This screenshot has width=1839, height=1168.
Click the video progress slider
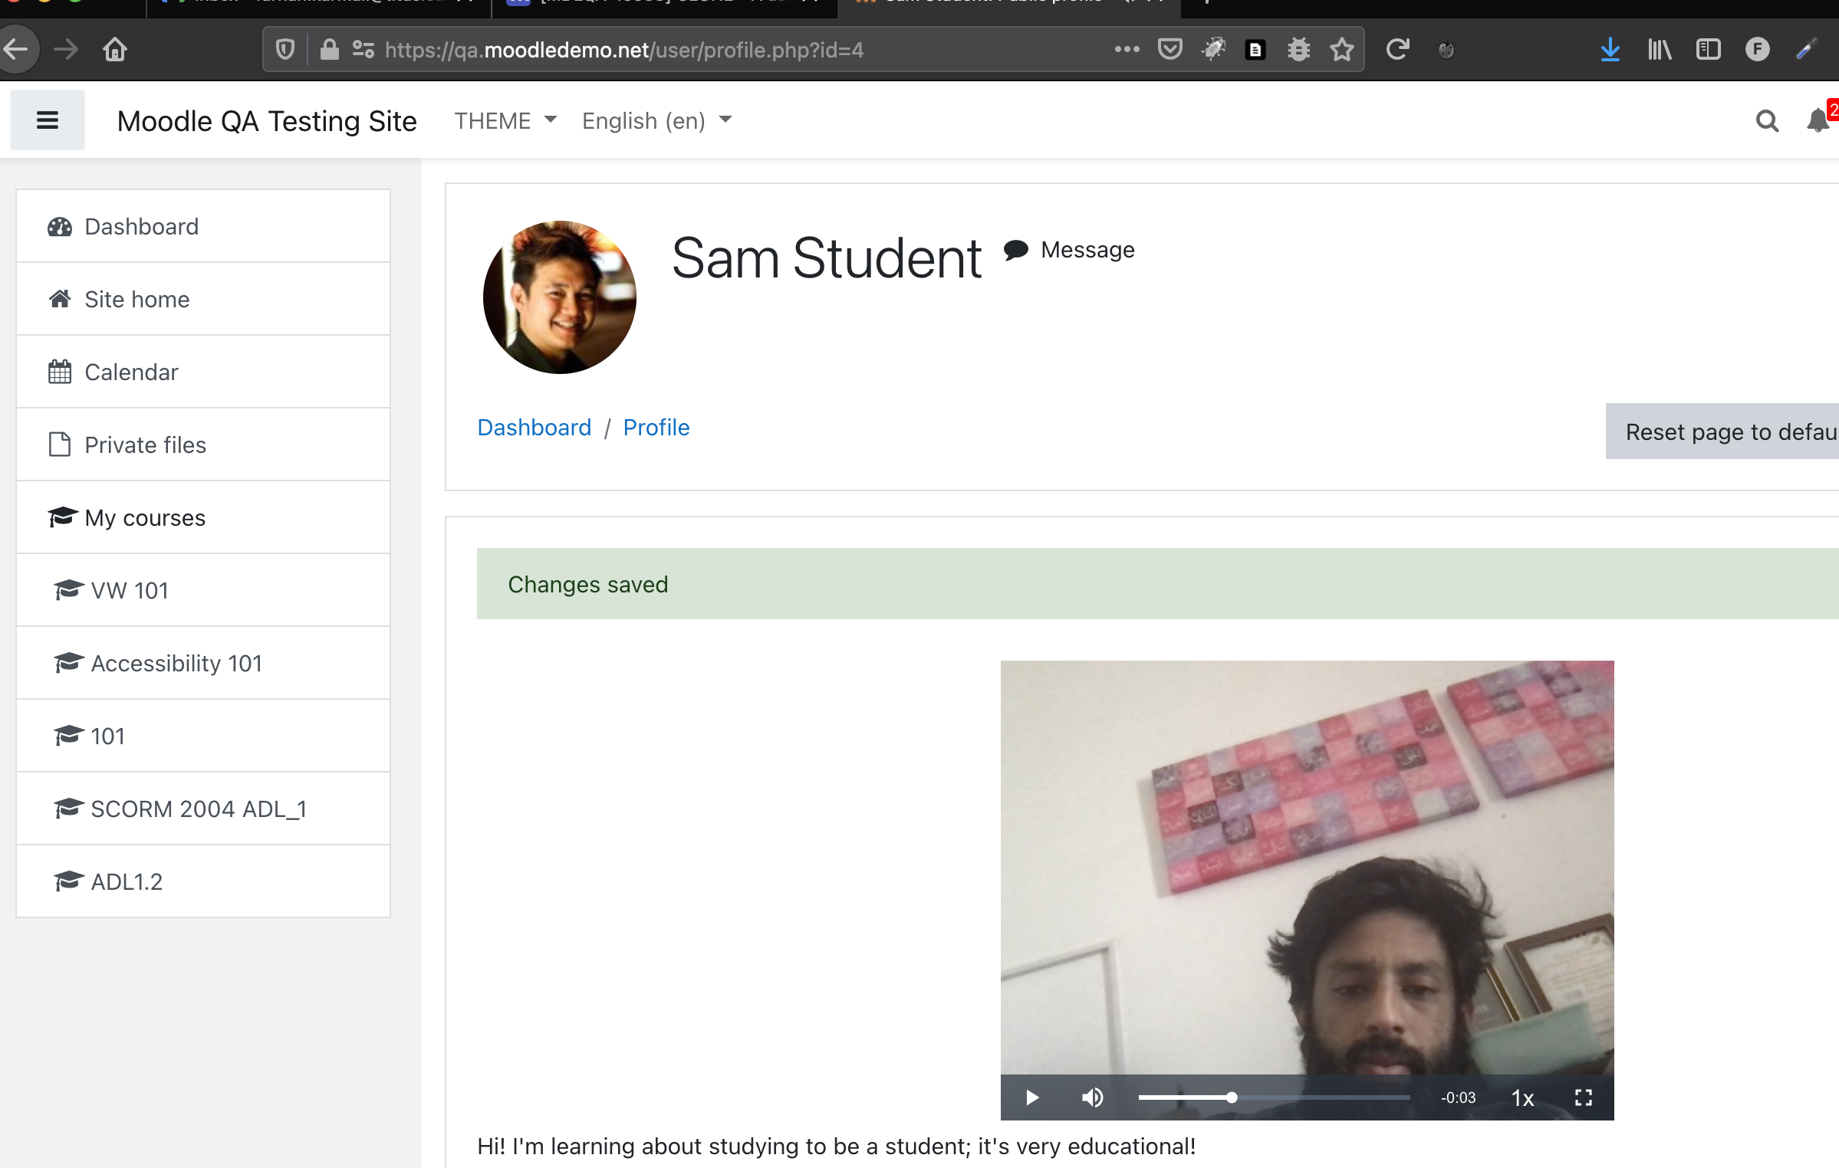(x=1274, y=1097)
